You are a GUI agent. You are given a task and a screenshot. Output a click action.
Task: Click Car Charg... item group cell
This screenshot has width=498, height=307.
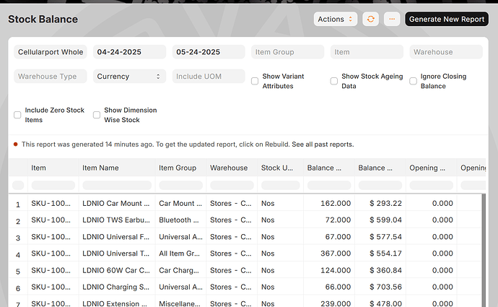click(x=180, y=270)
